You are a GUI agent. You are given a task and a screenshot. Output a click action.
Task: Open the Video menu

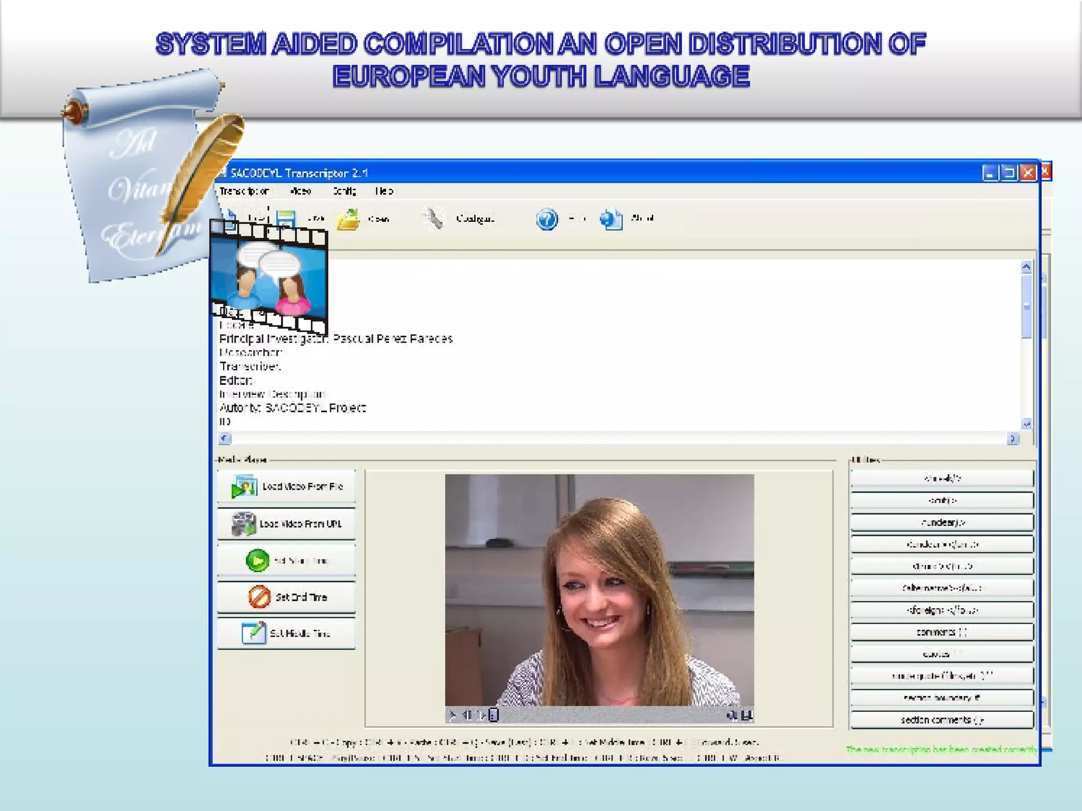(301, 191)
